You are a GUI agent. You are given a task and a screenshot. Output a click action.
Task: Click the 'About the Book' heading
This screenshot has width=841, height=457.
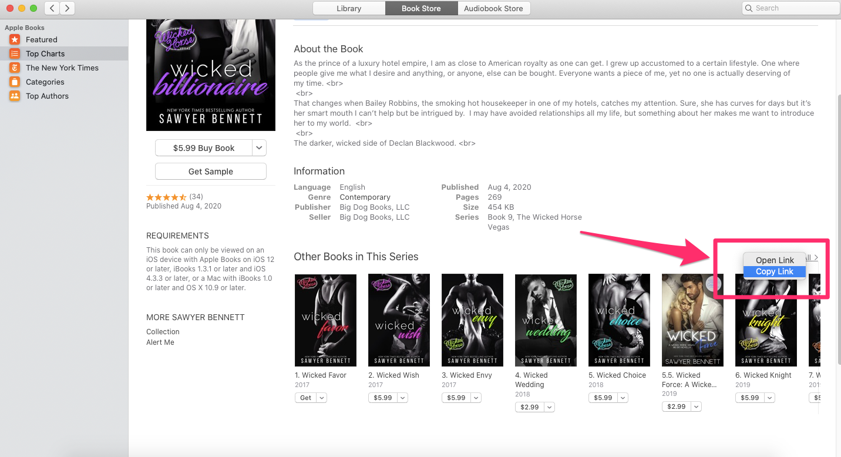click(328, 49)
